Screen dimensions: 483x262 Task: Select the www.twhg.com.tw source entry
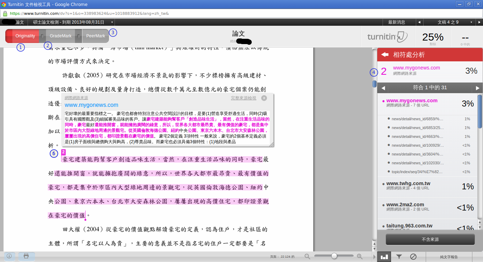pyautogui.click(x=408, y=184)
